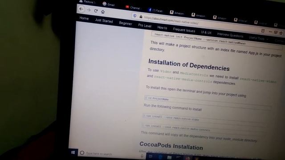Open the Windows Start button

click(73, 152)
